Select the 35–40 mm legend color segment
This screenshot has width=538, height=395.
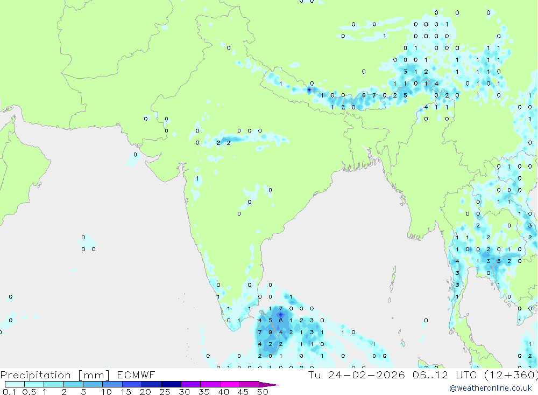[210, 384]
